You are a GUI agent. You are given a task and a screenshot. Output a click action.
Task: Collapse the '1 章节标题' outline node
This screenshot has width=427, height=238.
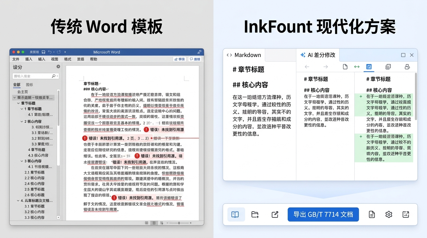pos(22,109)
